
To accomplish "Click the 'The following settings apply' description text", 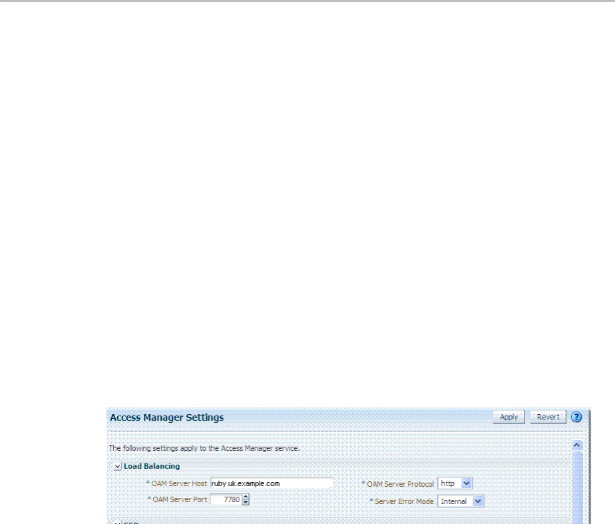I will (204, 448).
